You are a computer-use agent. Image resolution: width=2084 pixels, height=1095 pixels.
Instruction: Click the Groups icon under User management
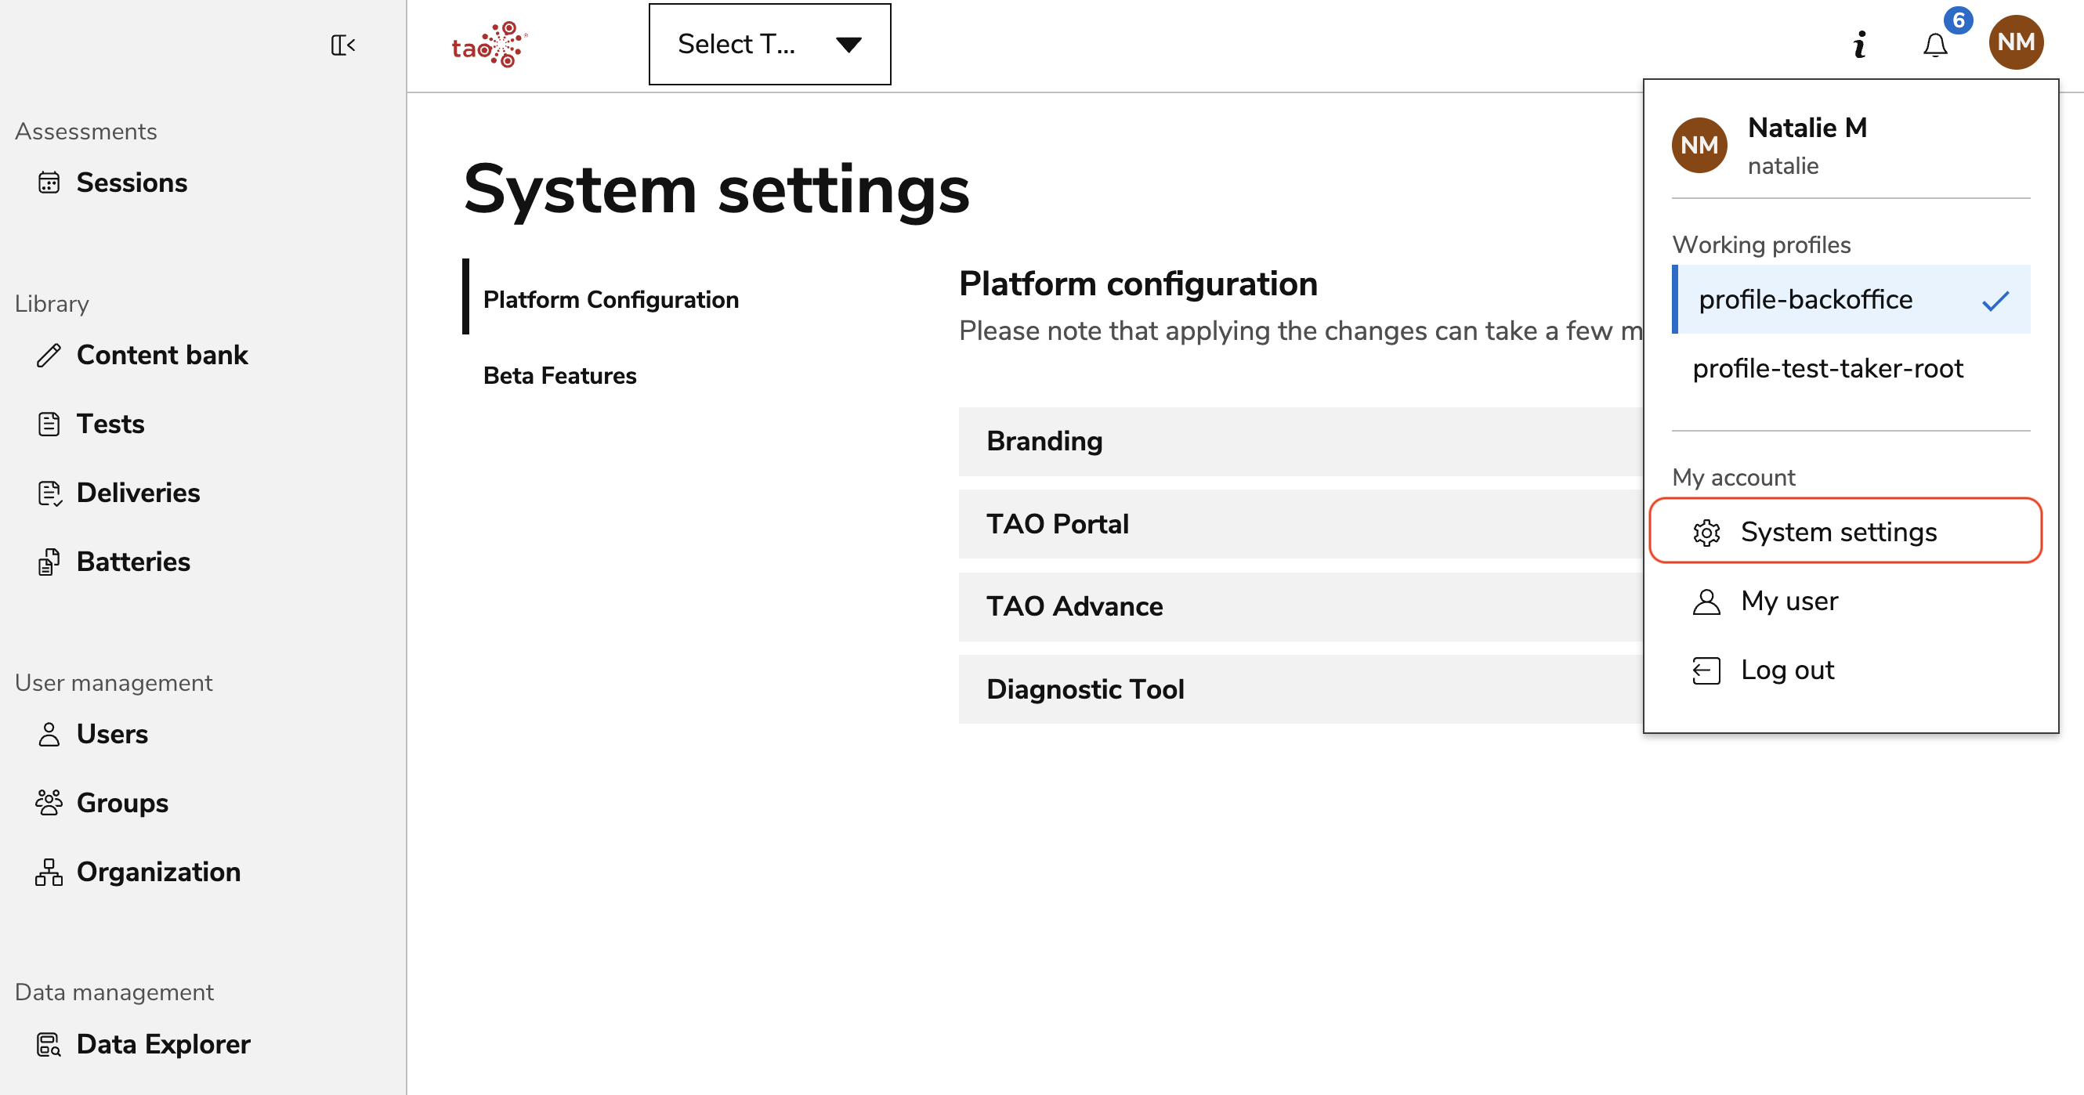coord(49,802)
